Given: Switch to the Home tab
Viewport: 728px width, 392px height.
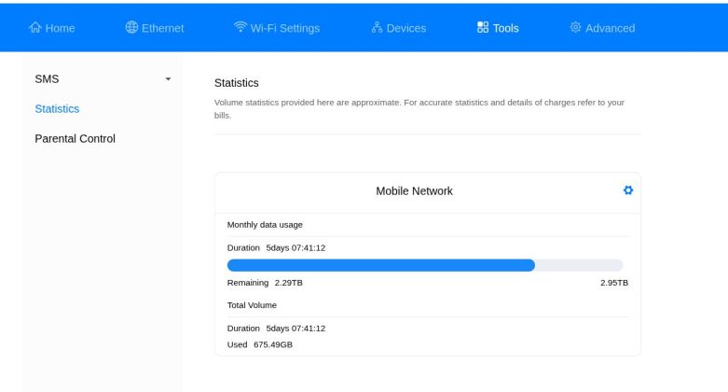Looking at the screenshot, I should [x=60, y=28].
